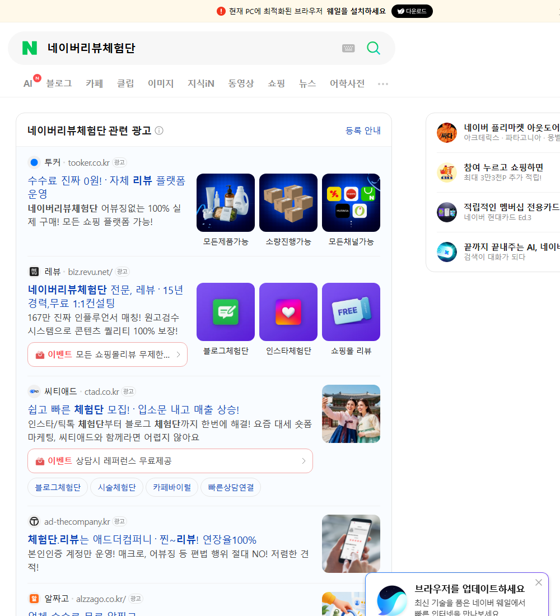Open the 쉽고 빠른 체험단 모집 headline
Viewport: 560px width, 616px height.
pos(133,409)
